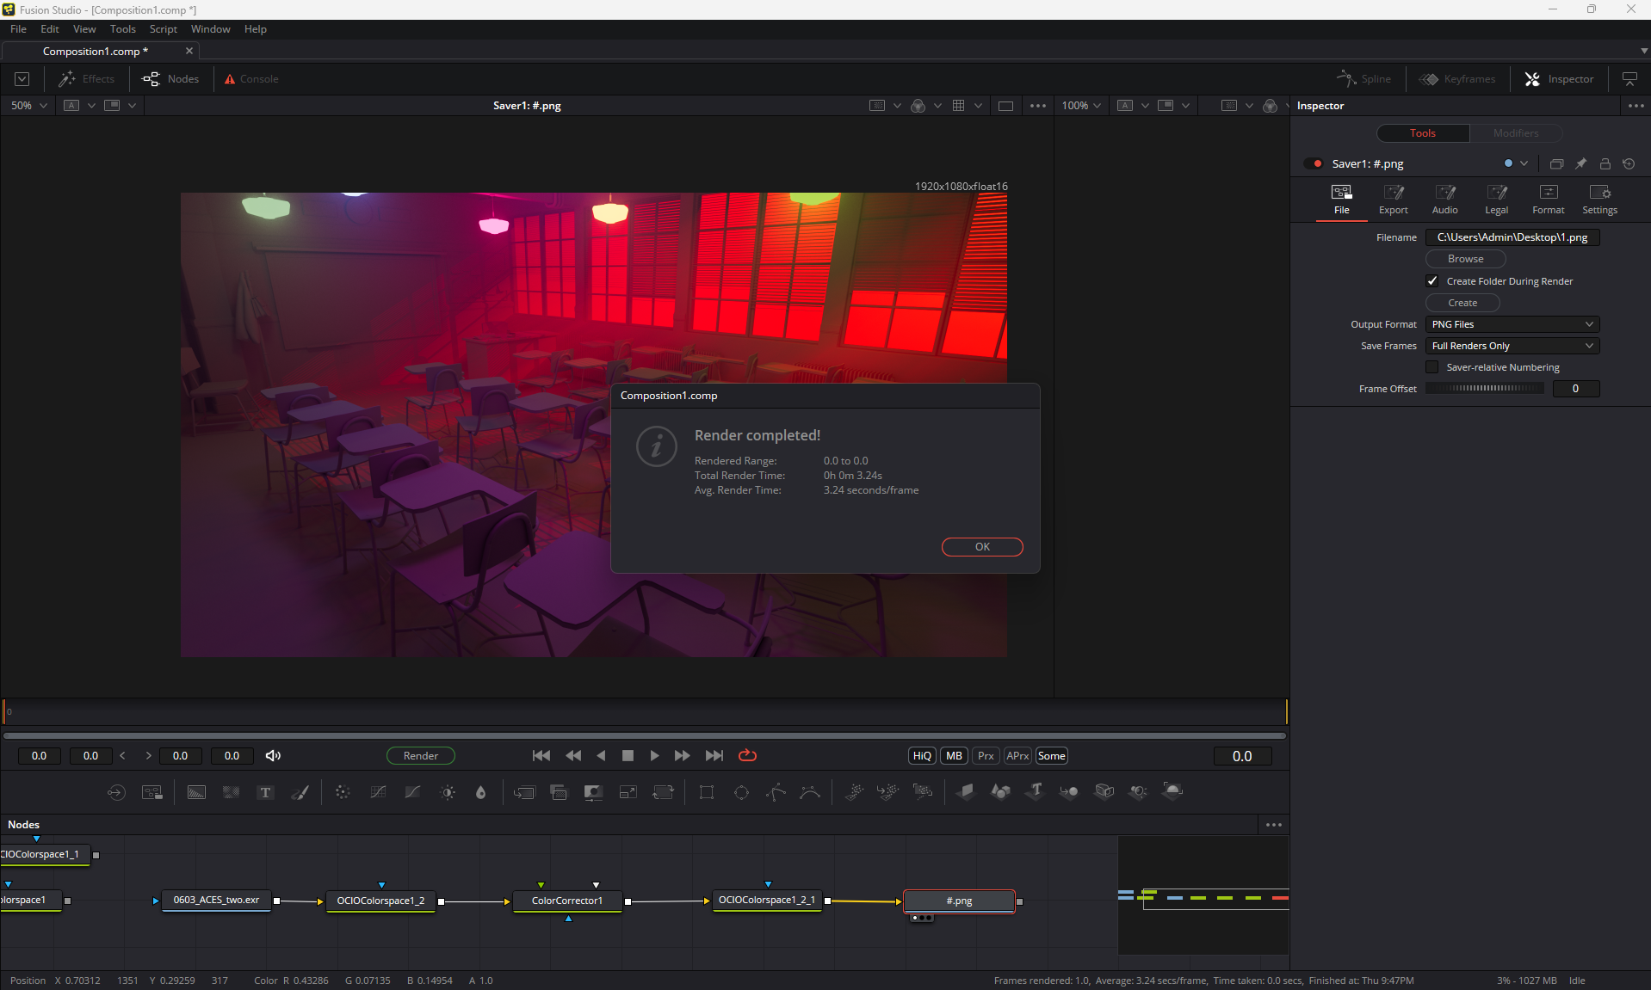
Task: Open the Script menu
Action: click(163, 29)
